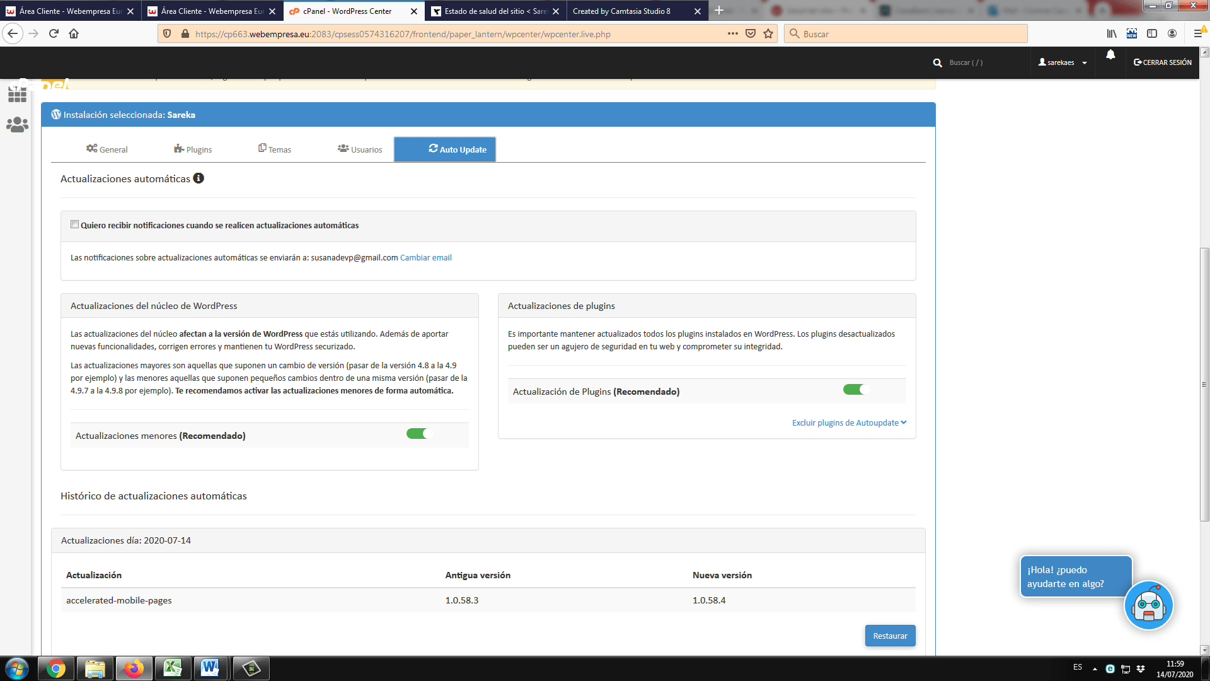1210x681 pixels.
Task: Open Windows Explorer from the taskbar
Action: [95, 668]
